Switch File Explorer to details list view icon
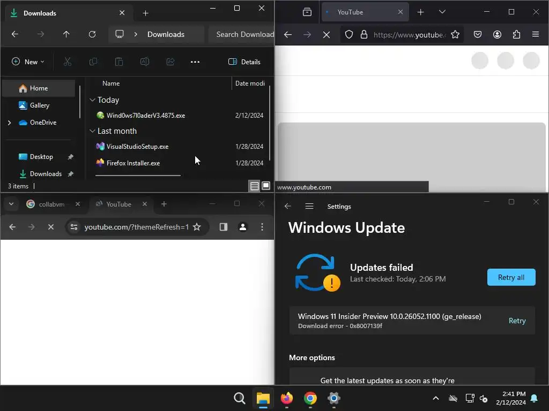The width and height of the screenshot is (549, 411). point(255,186)
